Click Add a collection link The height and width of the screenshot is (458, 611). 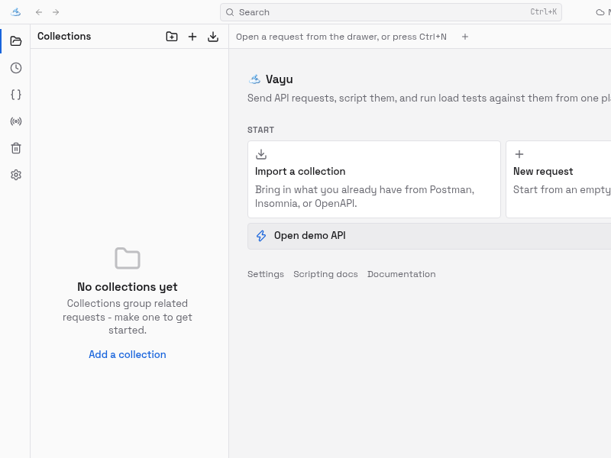click(128, 354)
